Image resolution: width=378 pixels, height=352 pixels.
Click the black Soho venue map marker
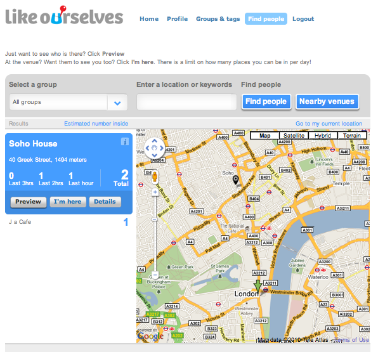click(235, 180)
